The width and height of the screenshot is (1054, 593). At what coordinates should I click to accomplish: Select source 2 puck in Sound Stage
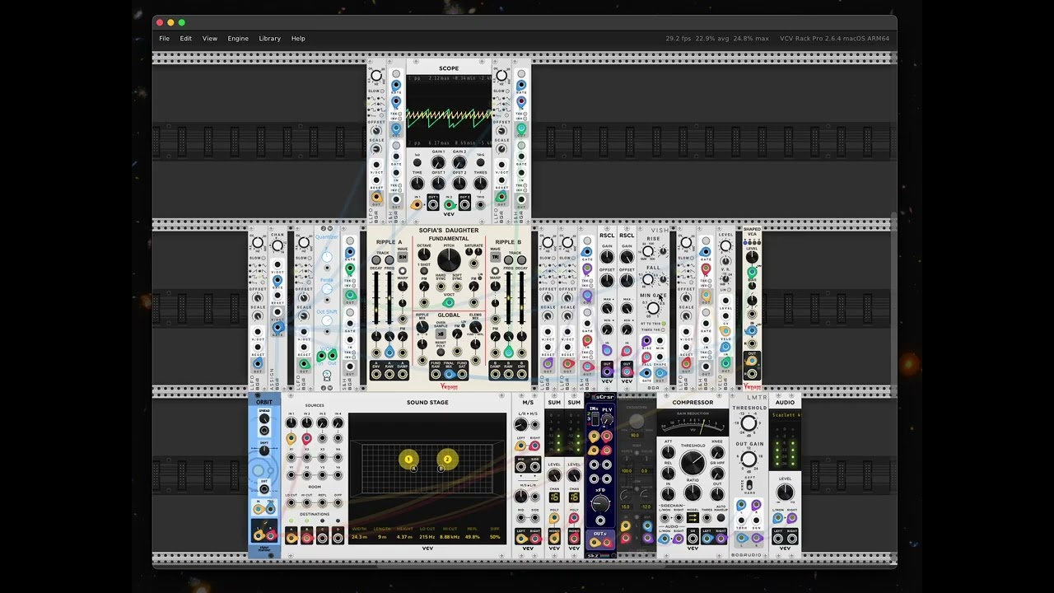(x=447, y=459)
